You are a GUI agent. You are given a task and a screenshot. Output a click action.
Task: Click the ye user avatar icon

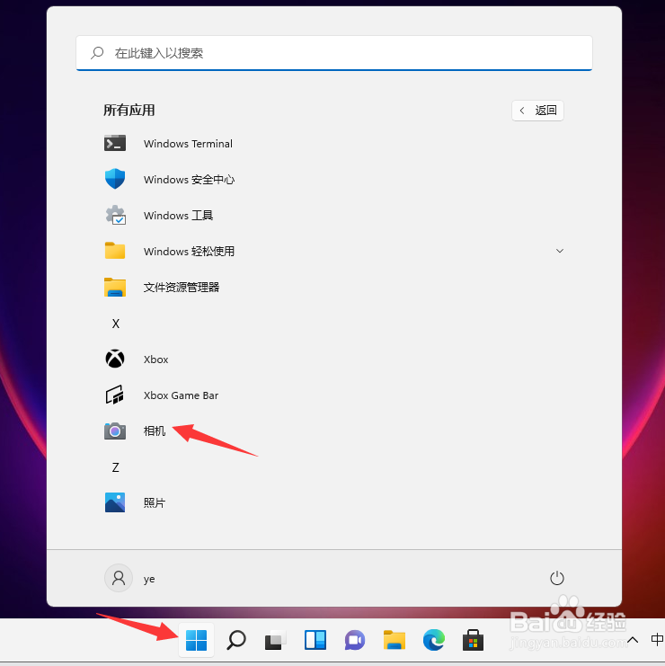click(119, 578)
